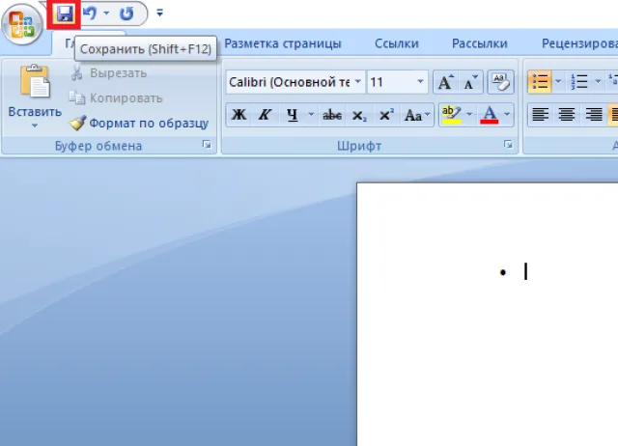
Task: Center the text
Action: [x=567, y=115]
